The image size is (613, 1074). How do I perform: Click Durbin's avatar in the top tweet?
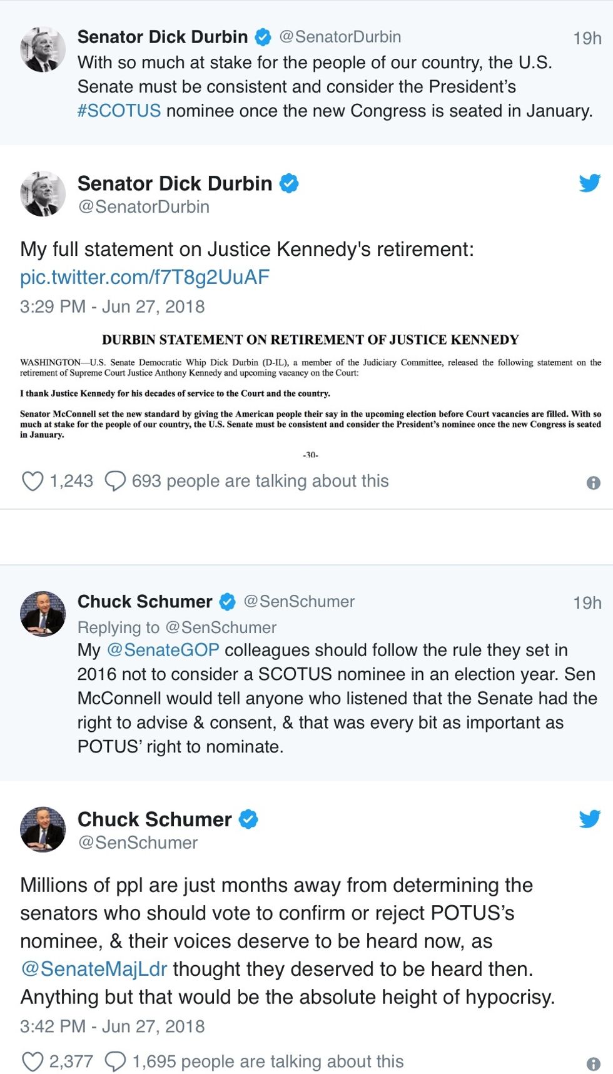click(43, 49)
